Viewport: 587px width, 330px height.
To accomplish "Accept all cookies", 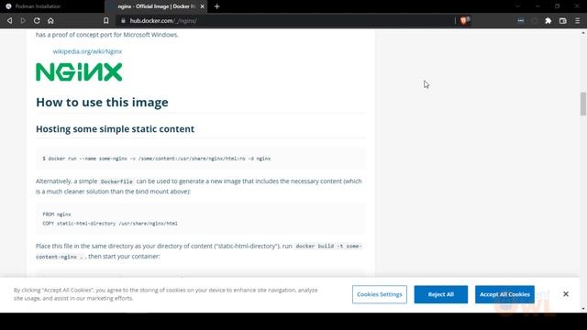I will pos(504,294).
